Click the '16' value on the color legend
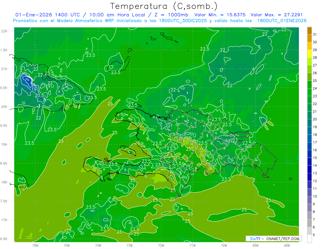This screenshot has width=322, height=249. (315, 150)
